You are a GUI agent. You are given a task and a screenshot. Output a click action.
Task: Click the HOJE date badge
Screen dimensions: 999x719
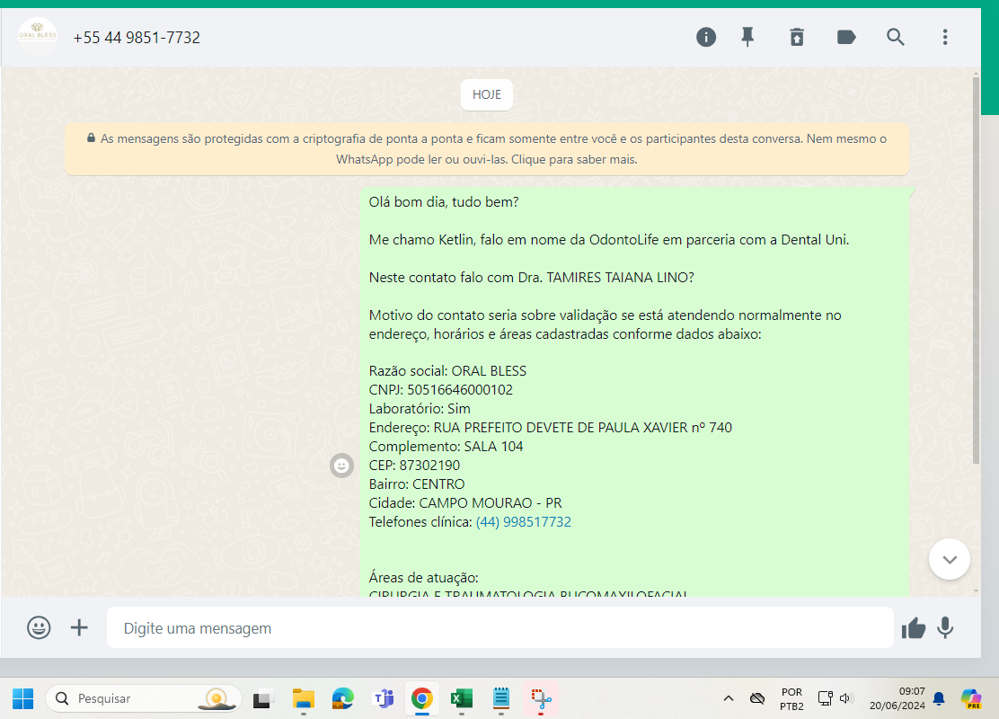487,94
